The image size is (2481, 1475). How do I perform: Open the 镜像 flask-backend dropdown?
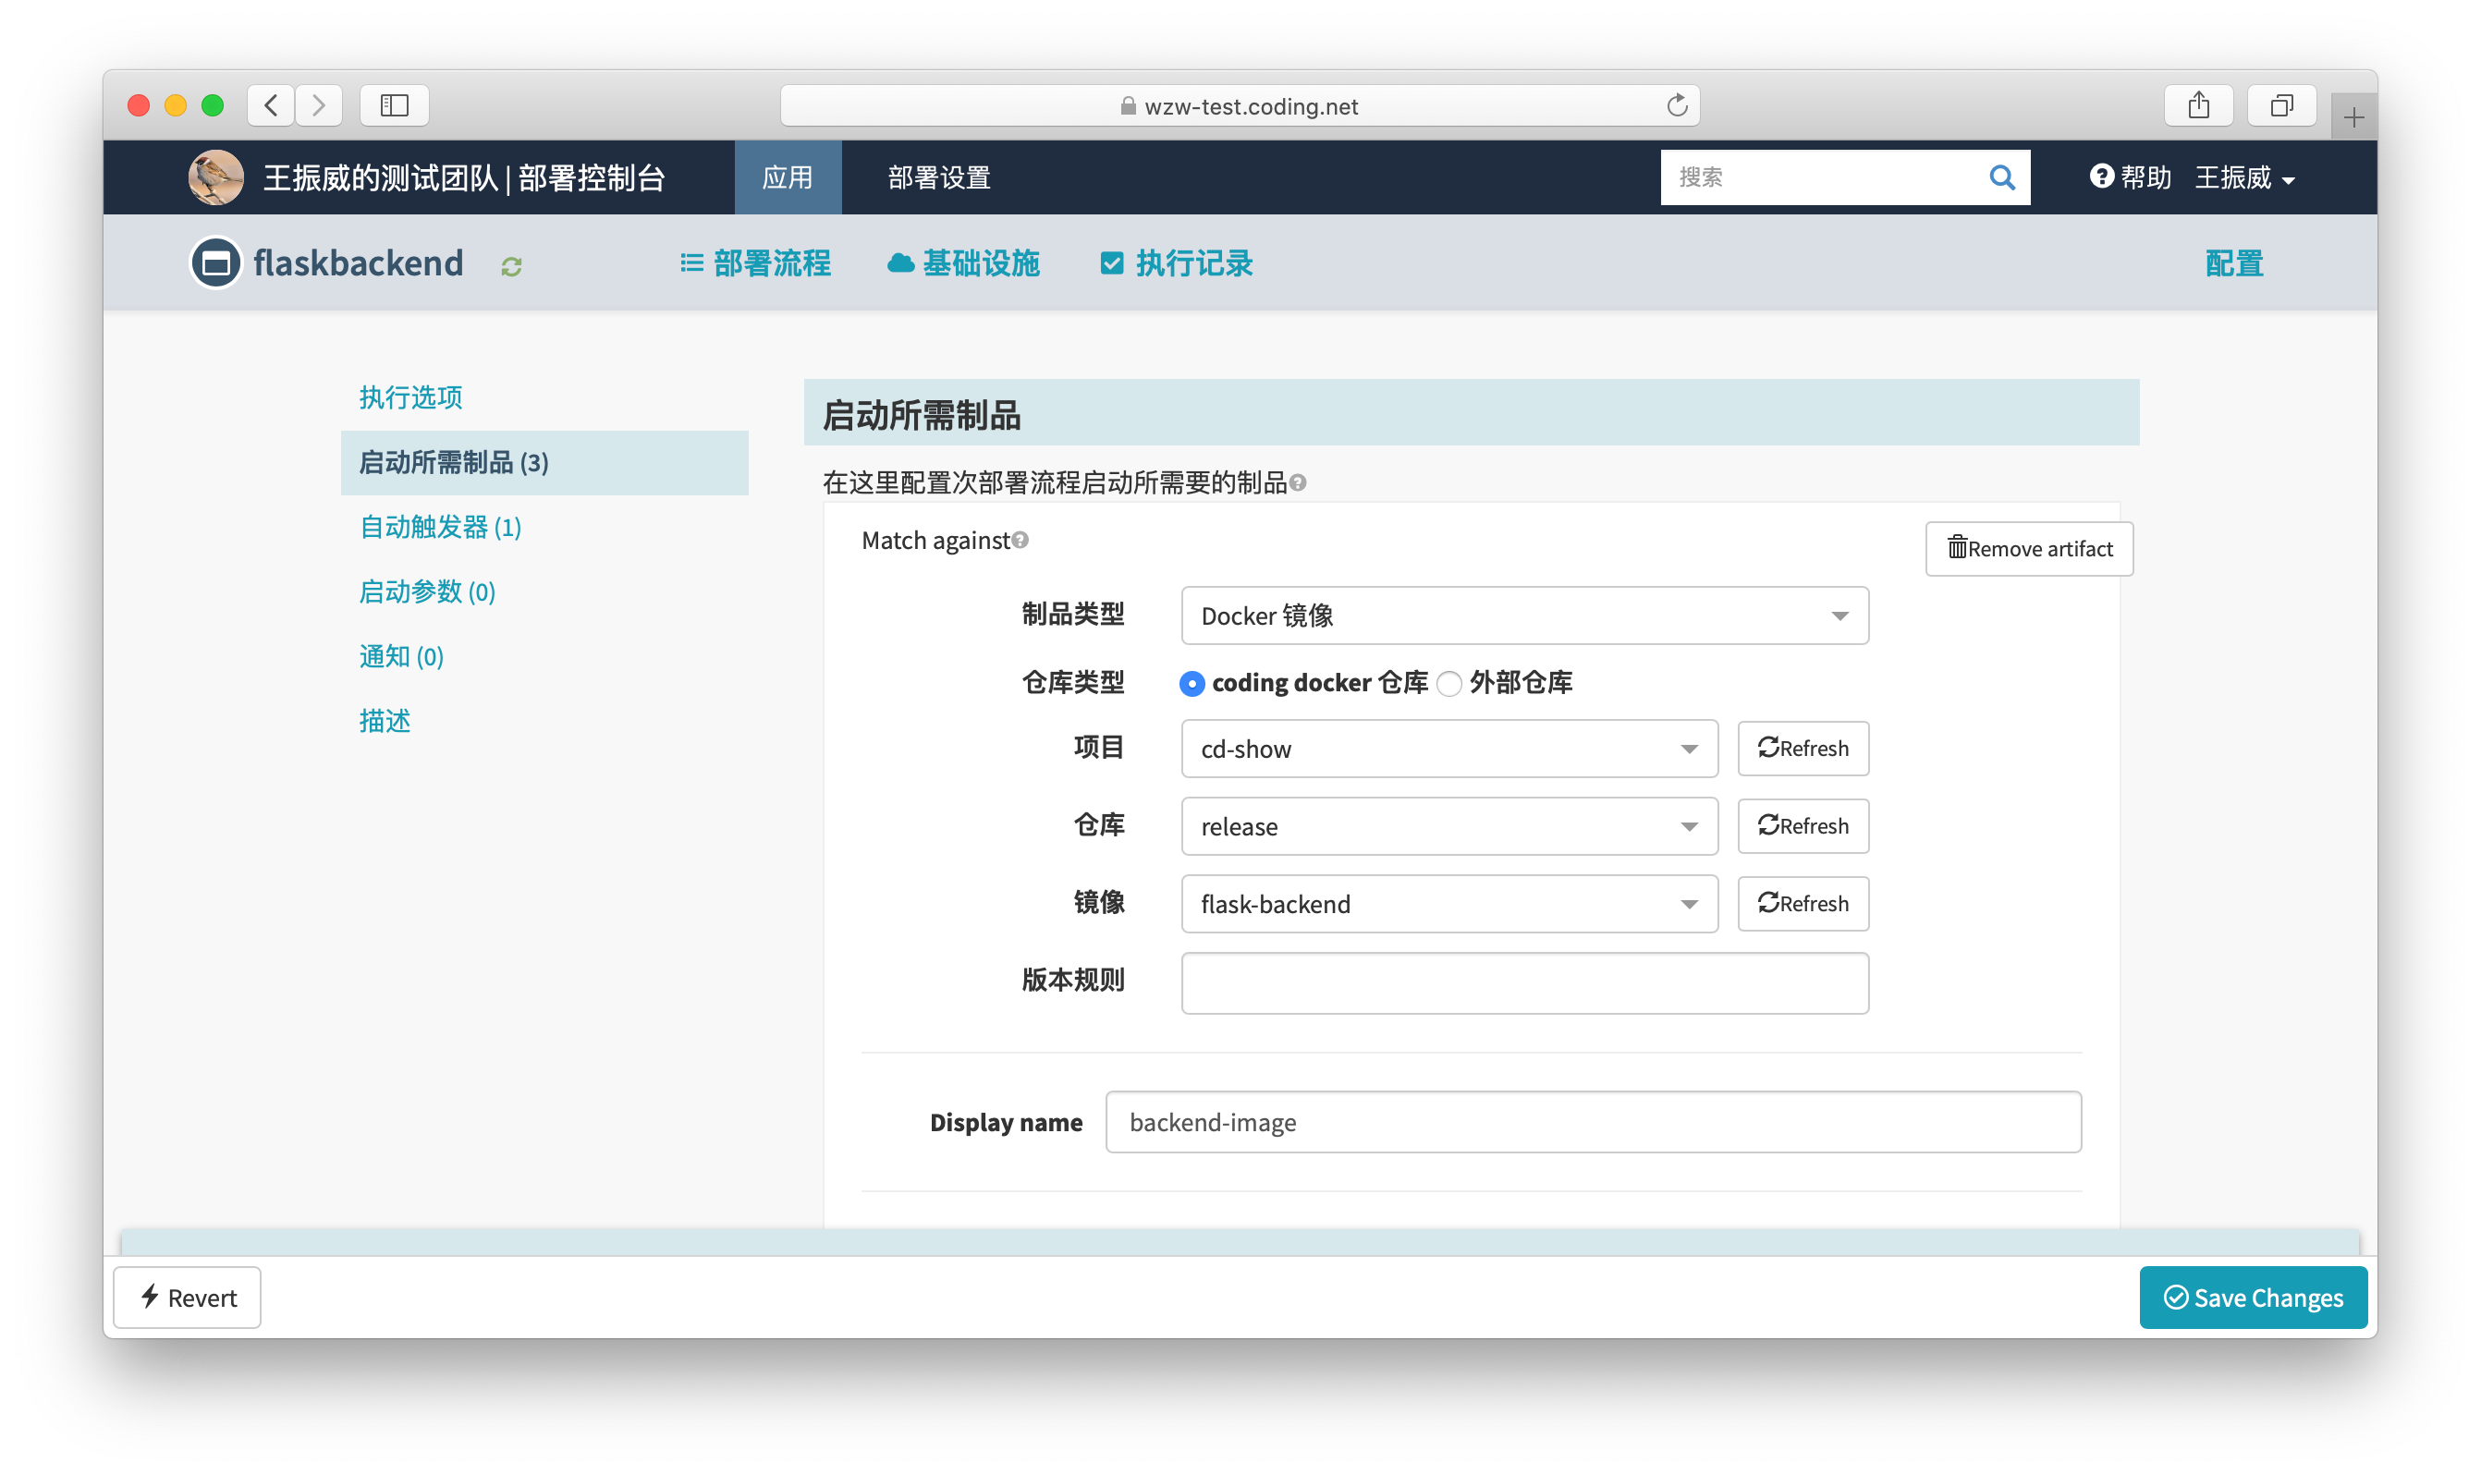coord(1449,904)
